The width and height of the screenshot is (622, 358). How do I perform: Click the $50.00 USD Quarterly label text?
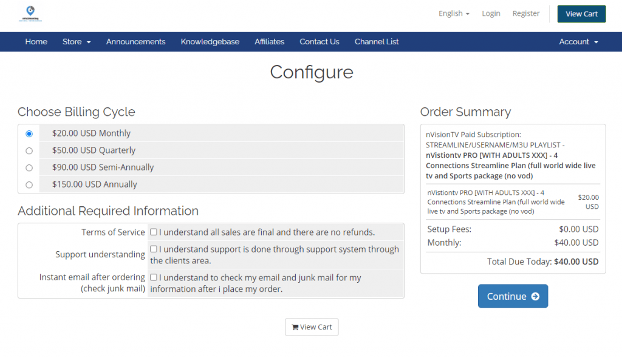tap(94, 150)
